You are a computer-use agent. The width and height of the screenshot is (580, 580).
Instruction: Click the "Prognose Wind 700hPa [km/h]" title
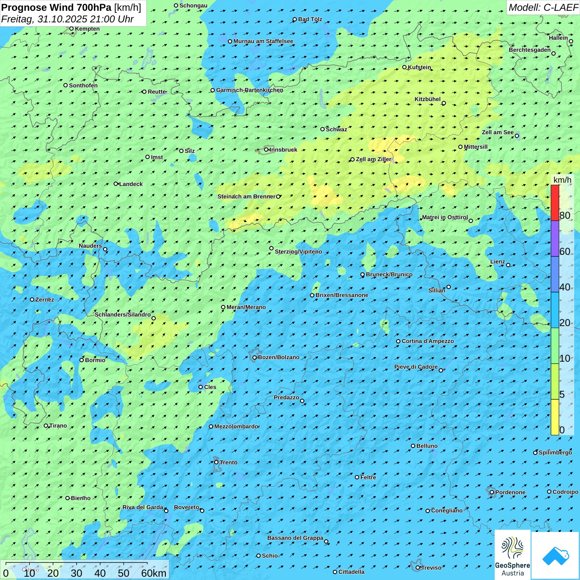point(71,7)
